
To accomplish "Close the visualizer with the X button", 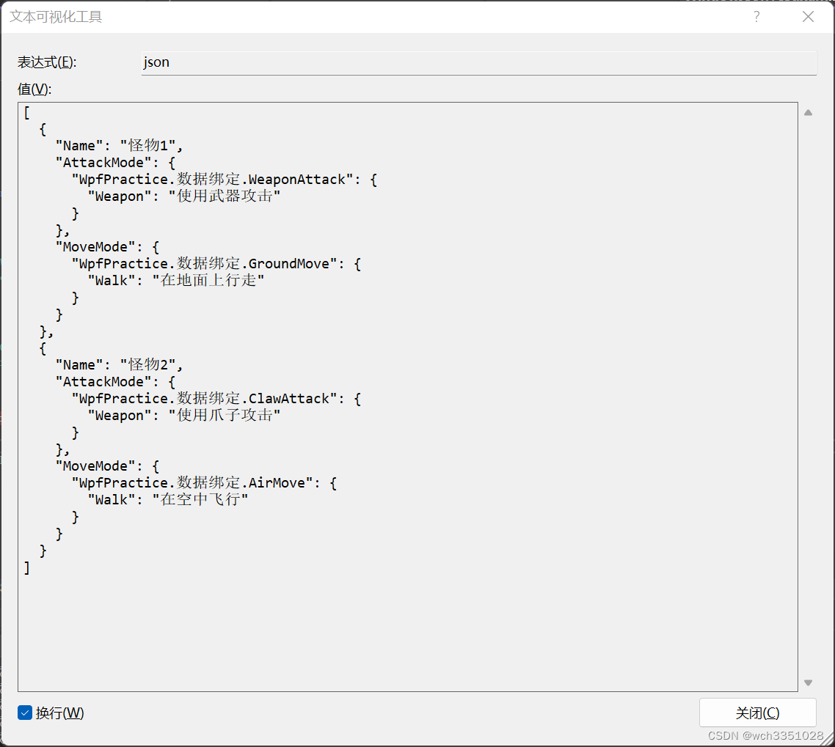I will tap(808, 16).
